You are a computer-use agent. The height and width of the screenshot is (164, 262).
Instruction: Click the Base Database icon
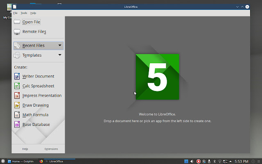[x=17, y=125]
